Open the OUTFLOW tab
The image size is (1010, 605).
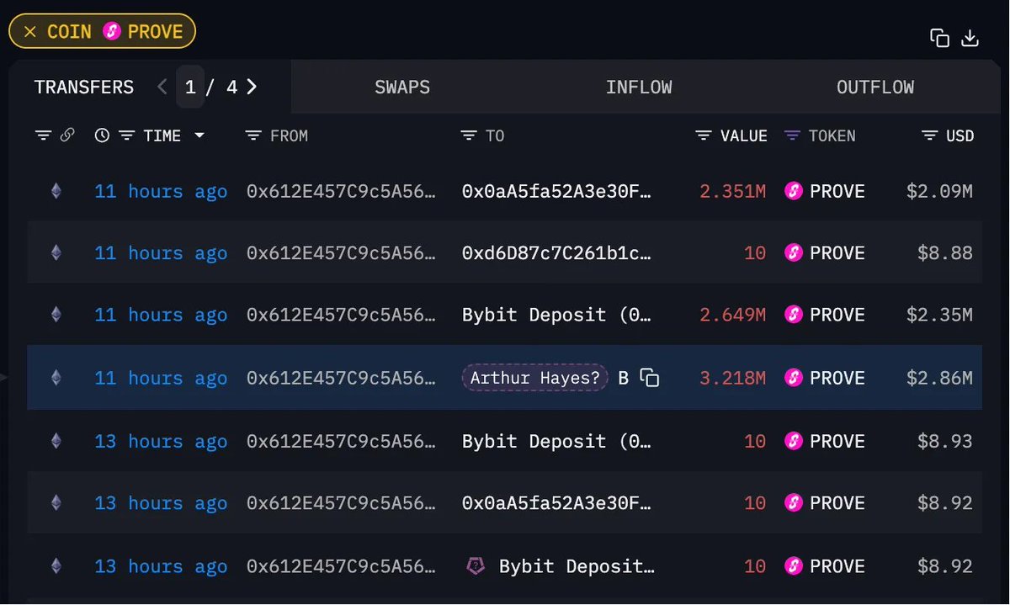pos(875,87)
